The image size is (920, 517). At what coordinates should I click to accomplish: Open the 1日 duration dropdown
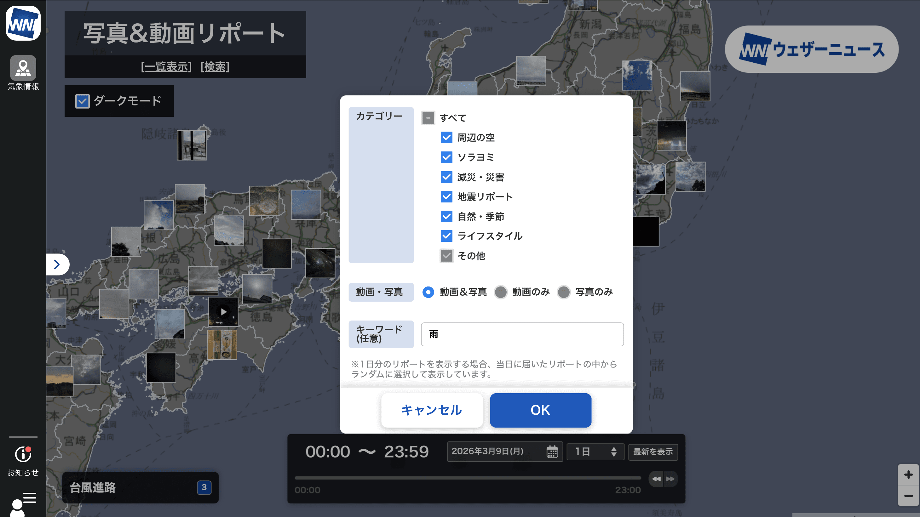[x=595, y=452]
